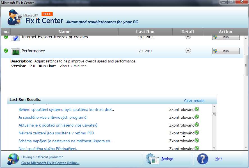
Task: Click the 'Last Run Results:' heading
Action: (x=26, y=99)
